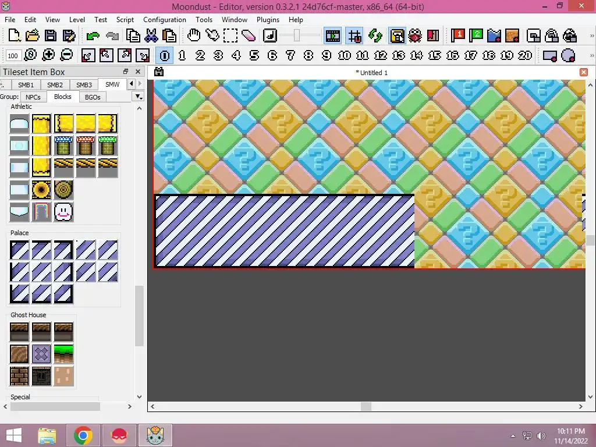Open the File menu
The width and height of the screenshot is (596, 447).
[10, 20]
